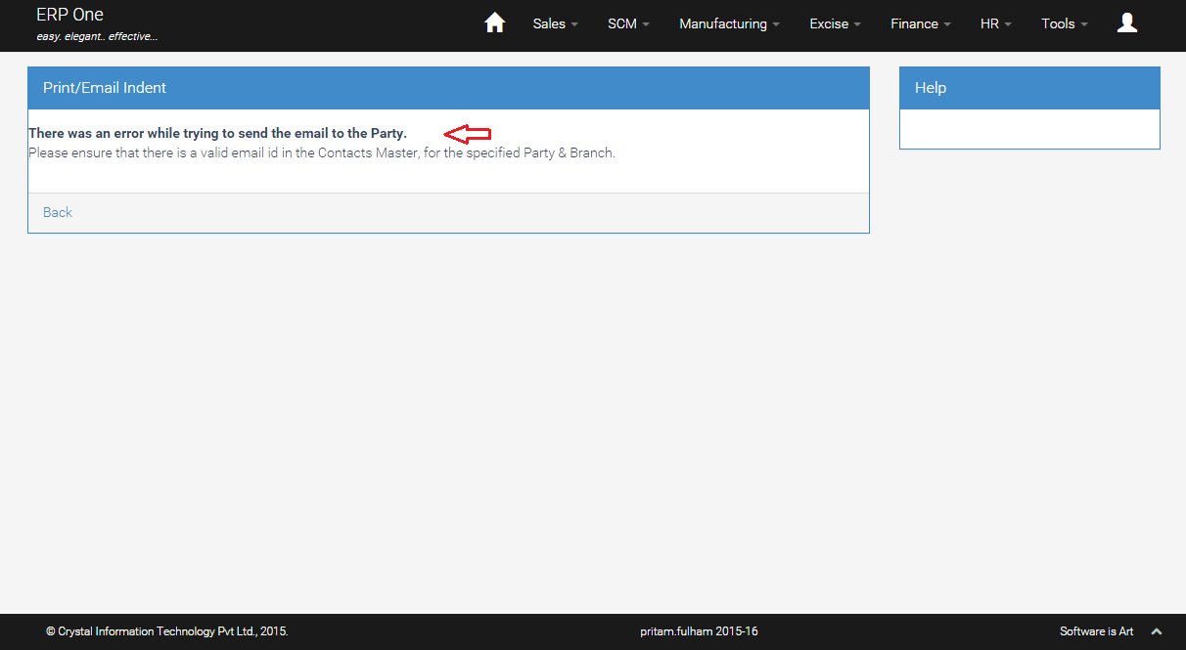Click the pritam.fulham 2015-16 footer label
This screenshot has height=650, width=1186.
pyautogui.click(x=699, y=631)
